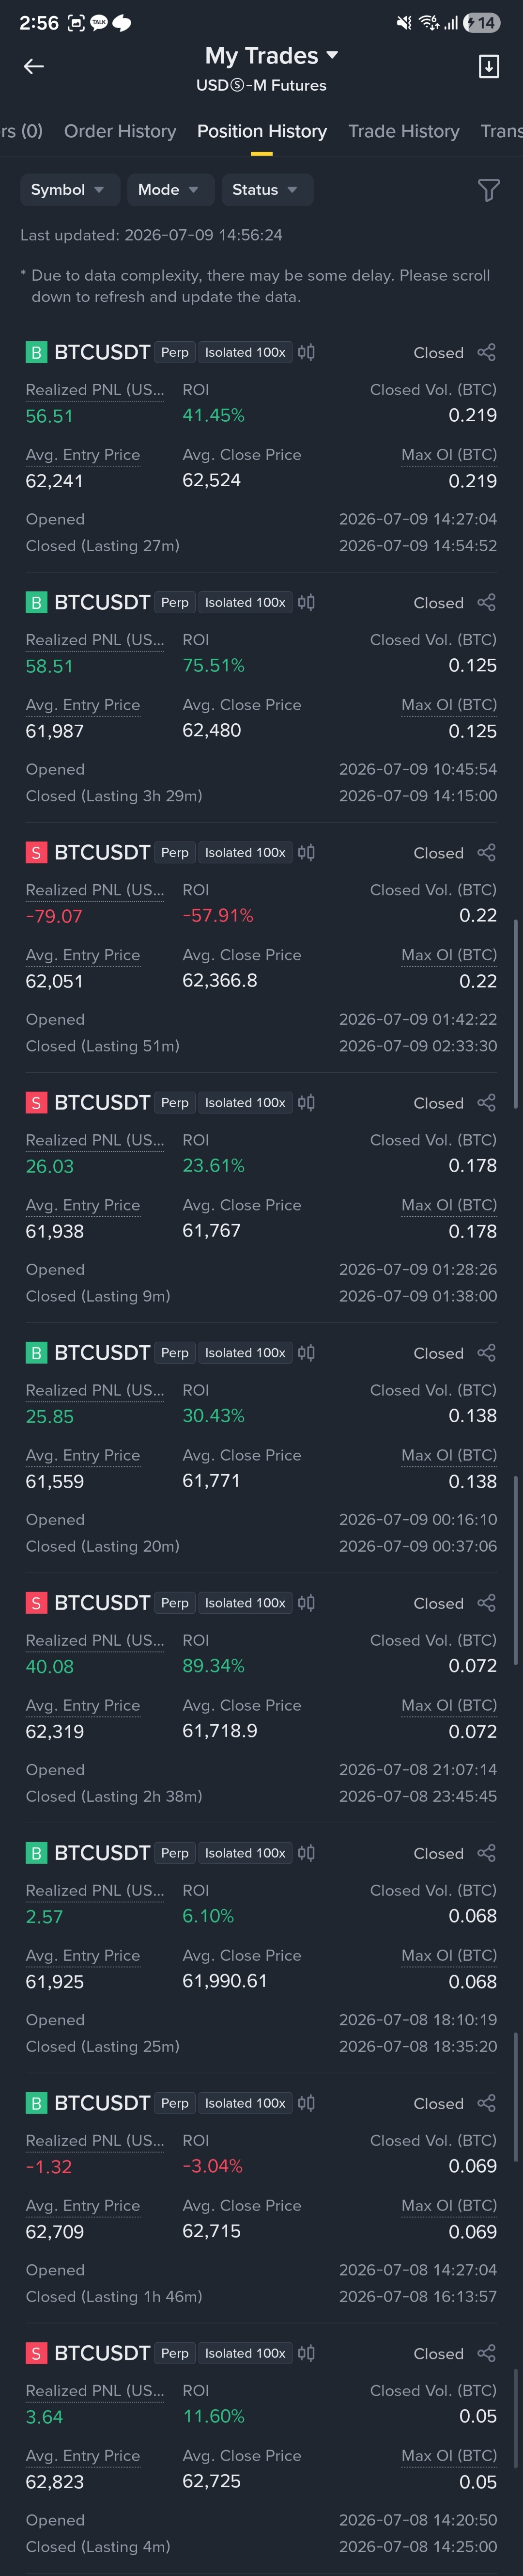Viewport: 523px width, 2576px height.
Task: Open candlestick chart icon for -1.32 trade
Action: 307,2102
